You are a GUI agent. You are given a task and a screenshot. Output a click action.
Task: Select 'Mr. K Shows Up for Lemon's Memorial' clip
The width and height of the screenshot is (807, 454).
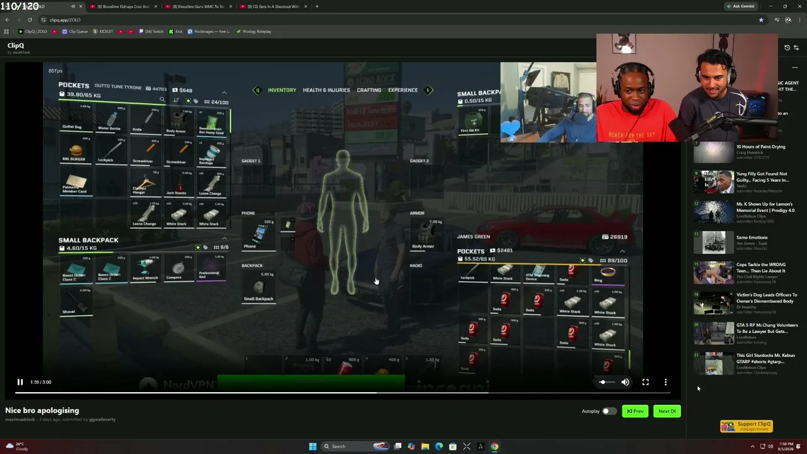click(745, 212)
